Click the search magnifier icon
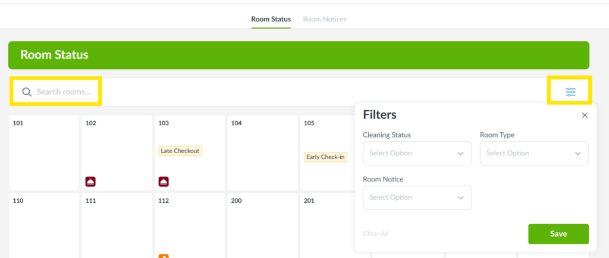 point(27,92)
